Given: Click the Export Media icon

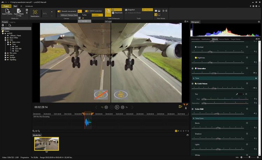Looking at the screenshot, I should [19, 11].
